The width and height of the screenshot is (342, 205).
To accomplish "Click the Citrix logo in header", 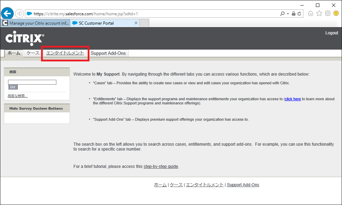I will pyautogui.click(x=25, y=38).
